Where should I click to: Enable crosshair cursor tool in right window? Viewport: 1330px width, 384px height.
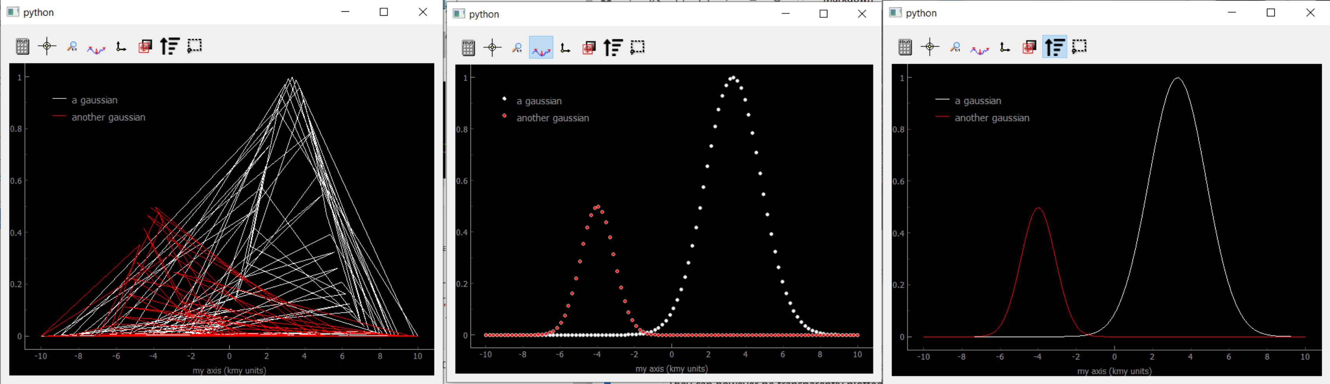tap(930, 47)
